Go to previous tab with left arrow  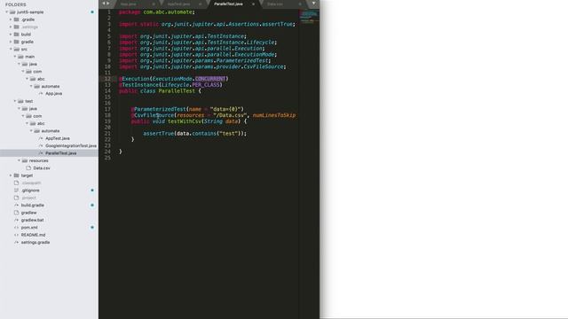coord(104,4)
